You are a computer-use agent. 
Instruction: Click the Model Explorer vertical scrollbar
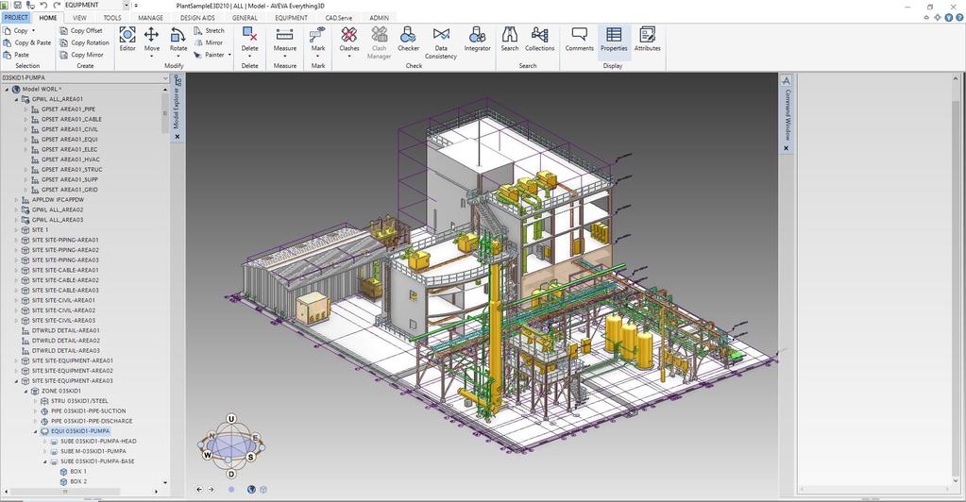pos(164,113)
